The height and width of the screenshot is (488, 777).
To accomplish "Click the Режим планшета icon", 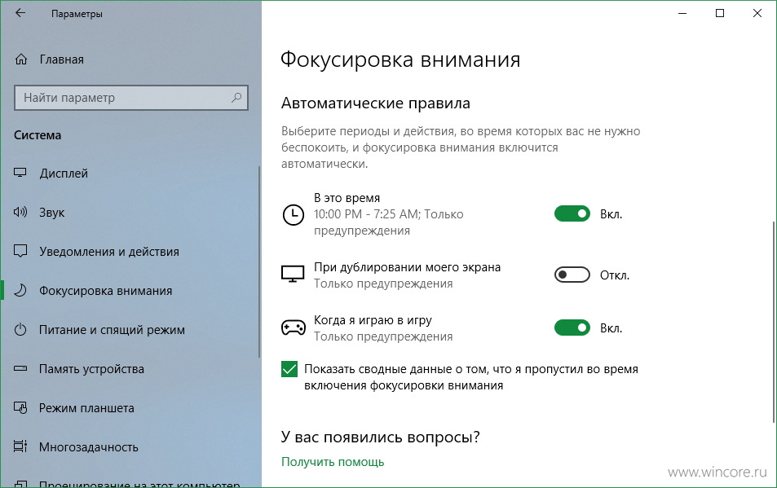I will (x=20, y=407).
